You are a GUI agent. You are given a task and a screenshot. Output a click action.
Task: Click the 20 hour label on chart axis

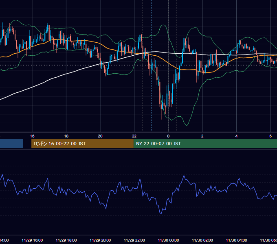coord(100,136)
